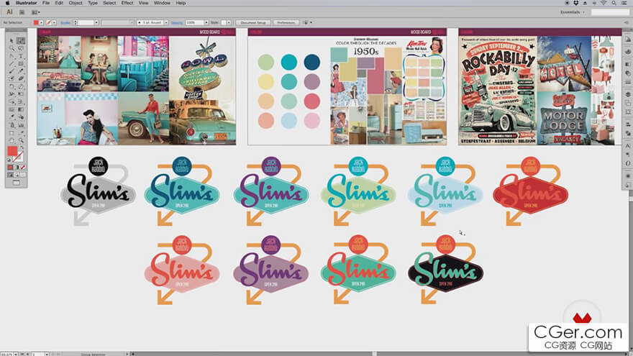Image resolution: width=633 pixels, height=356 pixels.
Task: Reset to default fill and stroke
Action: 8,160
